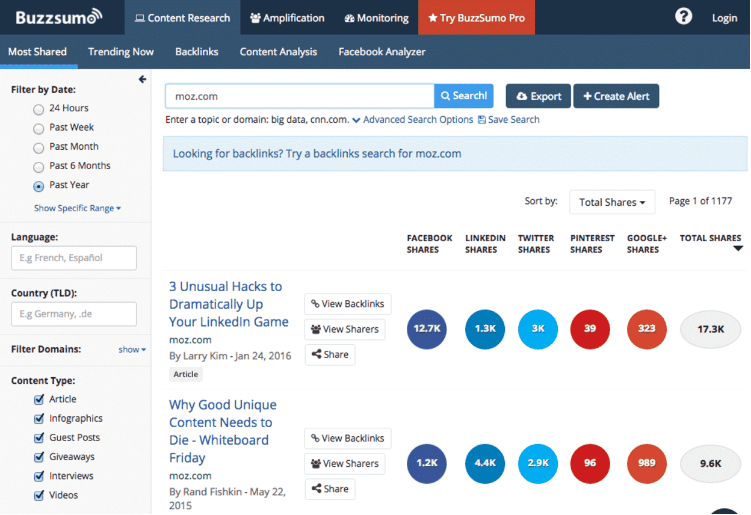Show the Filter Domains options
Image resolution: width=751 pixels, height=515 pixels.
click(x=132, y=350)
